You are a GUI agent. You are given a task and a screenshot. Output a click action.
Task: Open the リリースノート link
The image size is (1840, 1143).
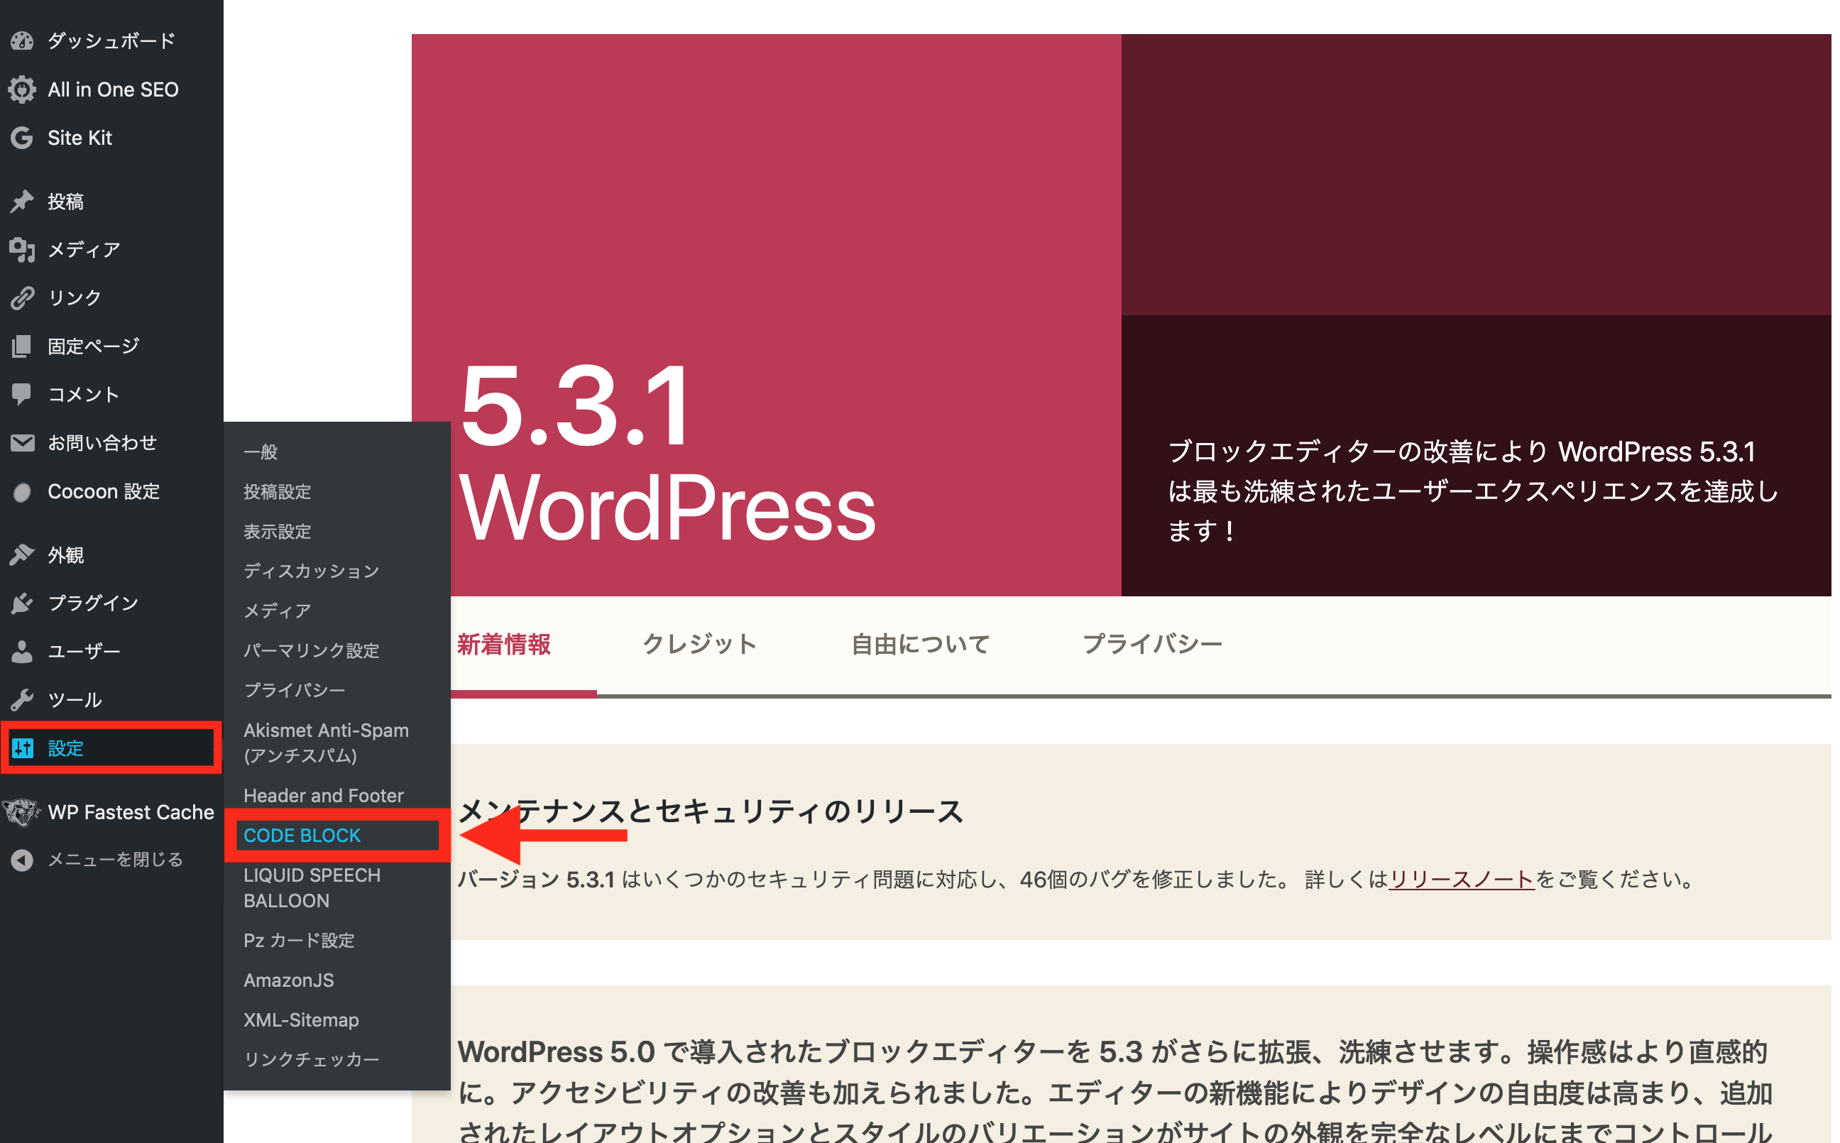tap(1462, 879)
